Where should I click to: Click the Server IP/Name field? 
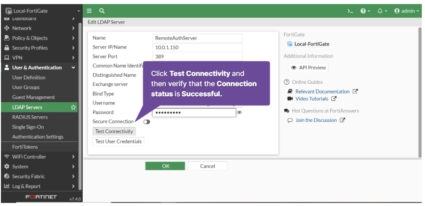(x=197, y=47)
